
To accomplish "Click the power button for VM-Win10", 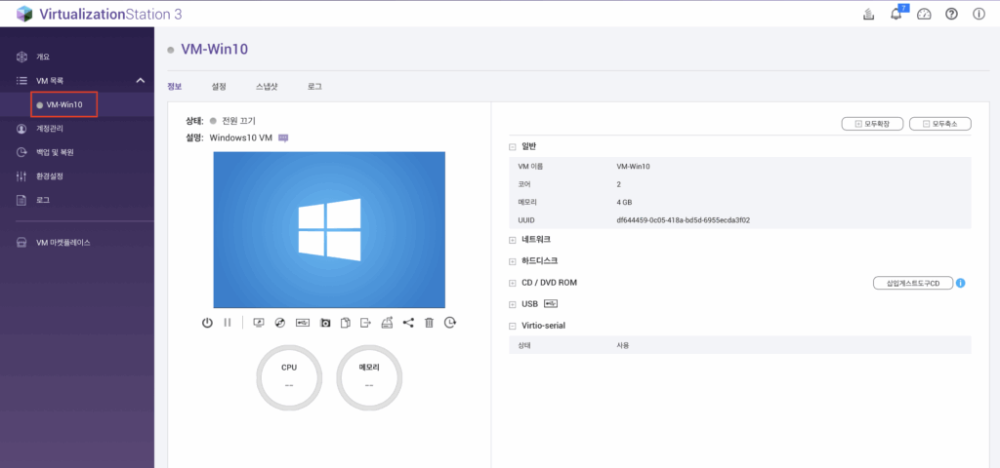I will click(207, 323).
